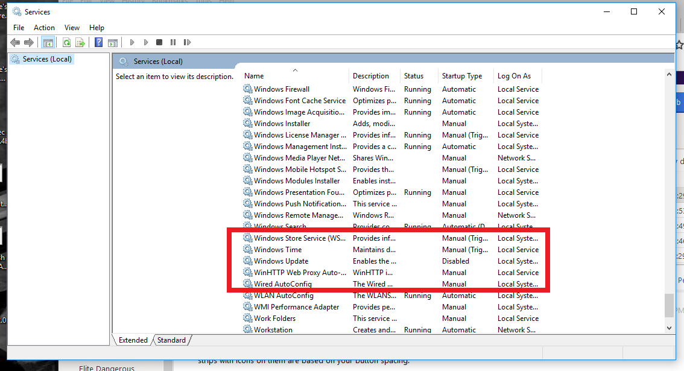Toggle the Show/Hide Console Tree icon
Screen dimensions: 684x371
(x=48, y=42)
